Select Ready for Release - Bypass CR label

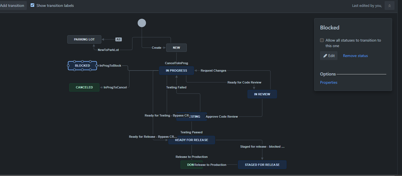tap(153, 137)
